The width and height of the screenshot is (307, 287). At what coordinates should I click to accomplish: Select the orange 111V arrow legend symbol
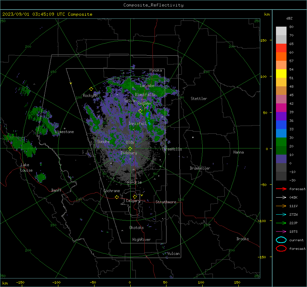(x=281, y=206)
